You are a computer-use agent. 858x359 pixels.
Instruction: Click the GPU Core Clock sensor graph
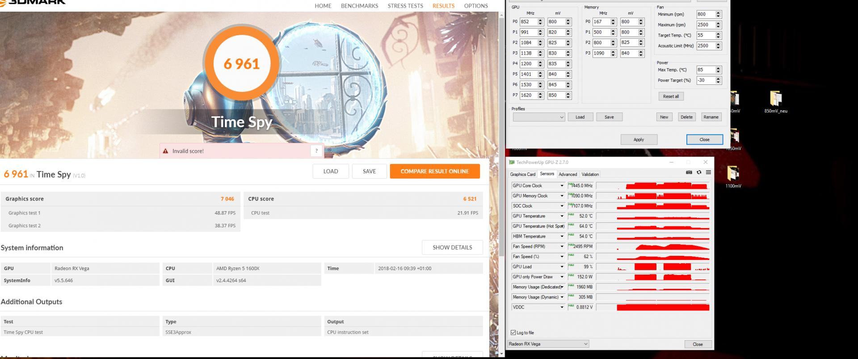tap(653, 186)
